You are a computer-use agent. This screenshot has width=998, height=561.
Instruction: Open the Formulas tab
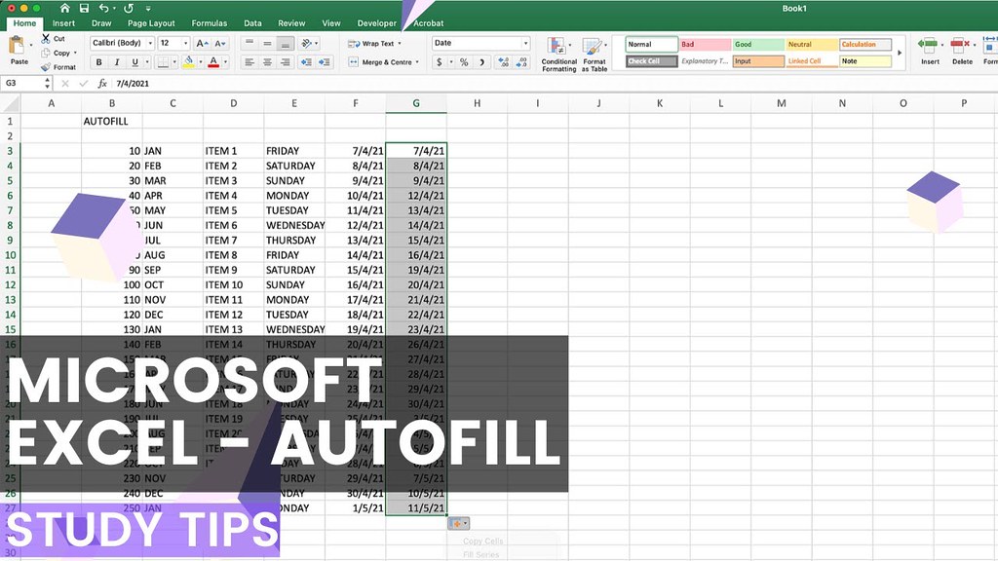coord(209,23)
